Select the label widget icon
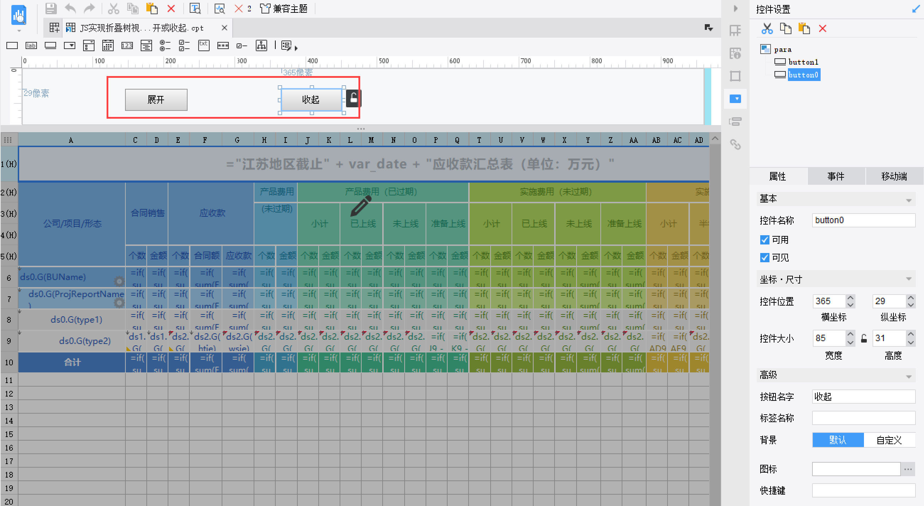The image size is (924, 506). coord(31,45)
